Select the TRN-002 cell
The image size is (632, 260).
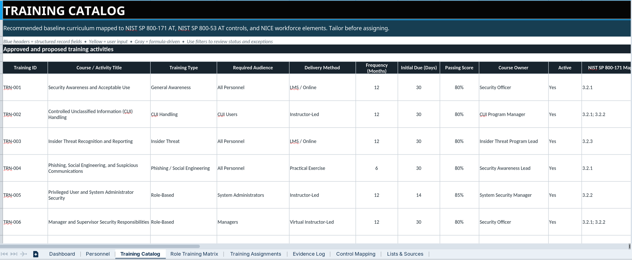pos(25,114)
